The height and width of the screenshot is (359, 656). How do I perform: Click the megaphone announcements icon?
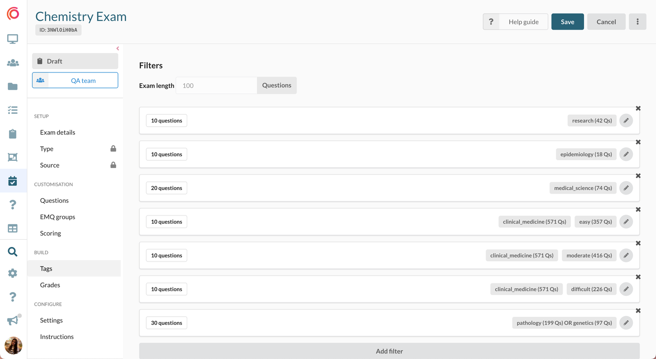click(x=13, y=321)
